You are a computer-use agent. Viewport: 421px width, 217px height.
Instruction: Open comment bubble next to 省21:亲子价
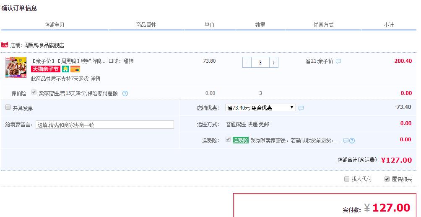[x=338, y=61]
